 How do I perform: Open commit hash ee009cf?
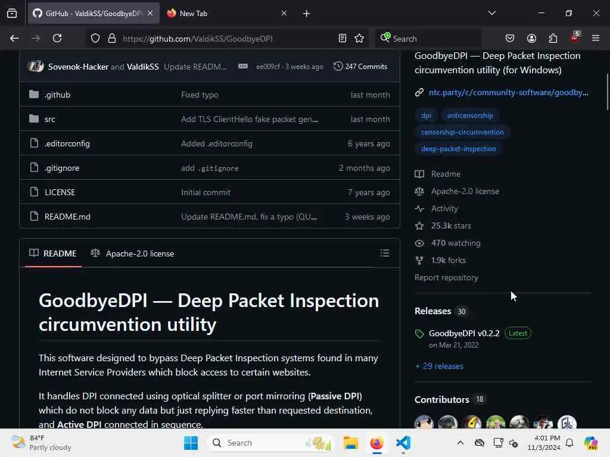coord(267,67)
